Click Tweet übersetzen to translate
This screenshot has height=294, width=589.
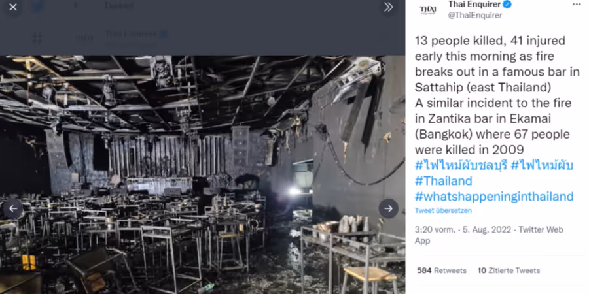coord(443,211)
